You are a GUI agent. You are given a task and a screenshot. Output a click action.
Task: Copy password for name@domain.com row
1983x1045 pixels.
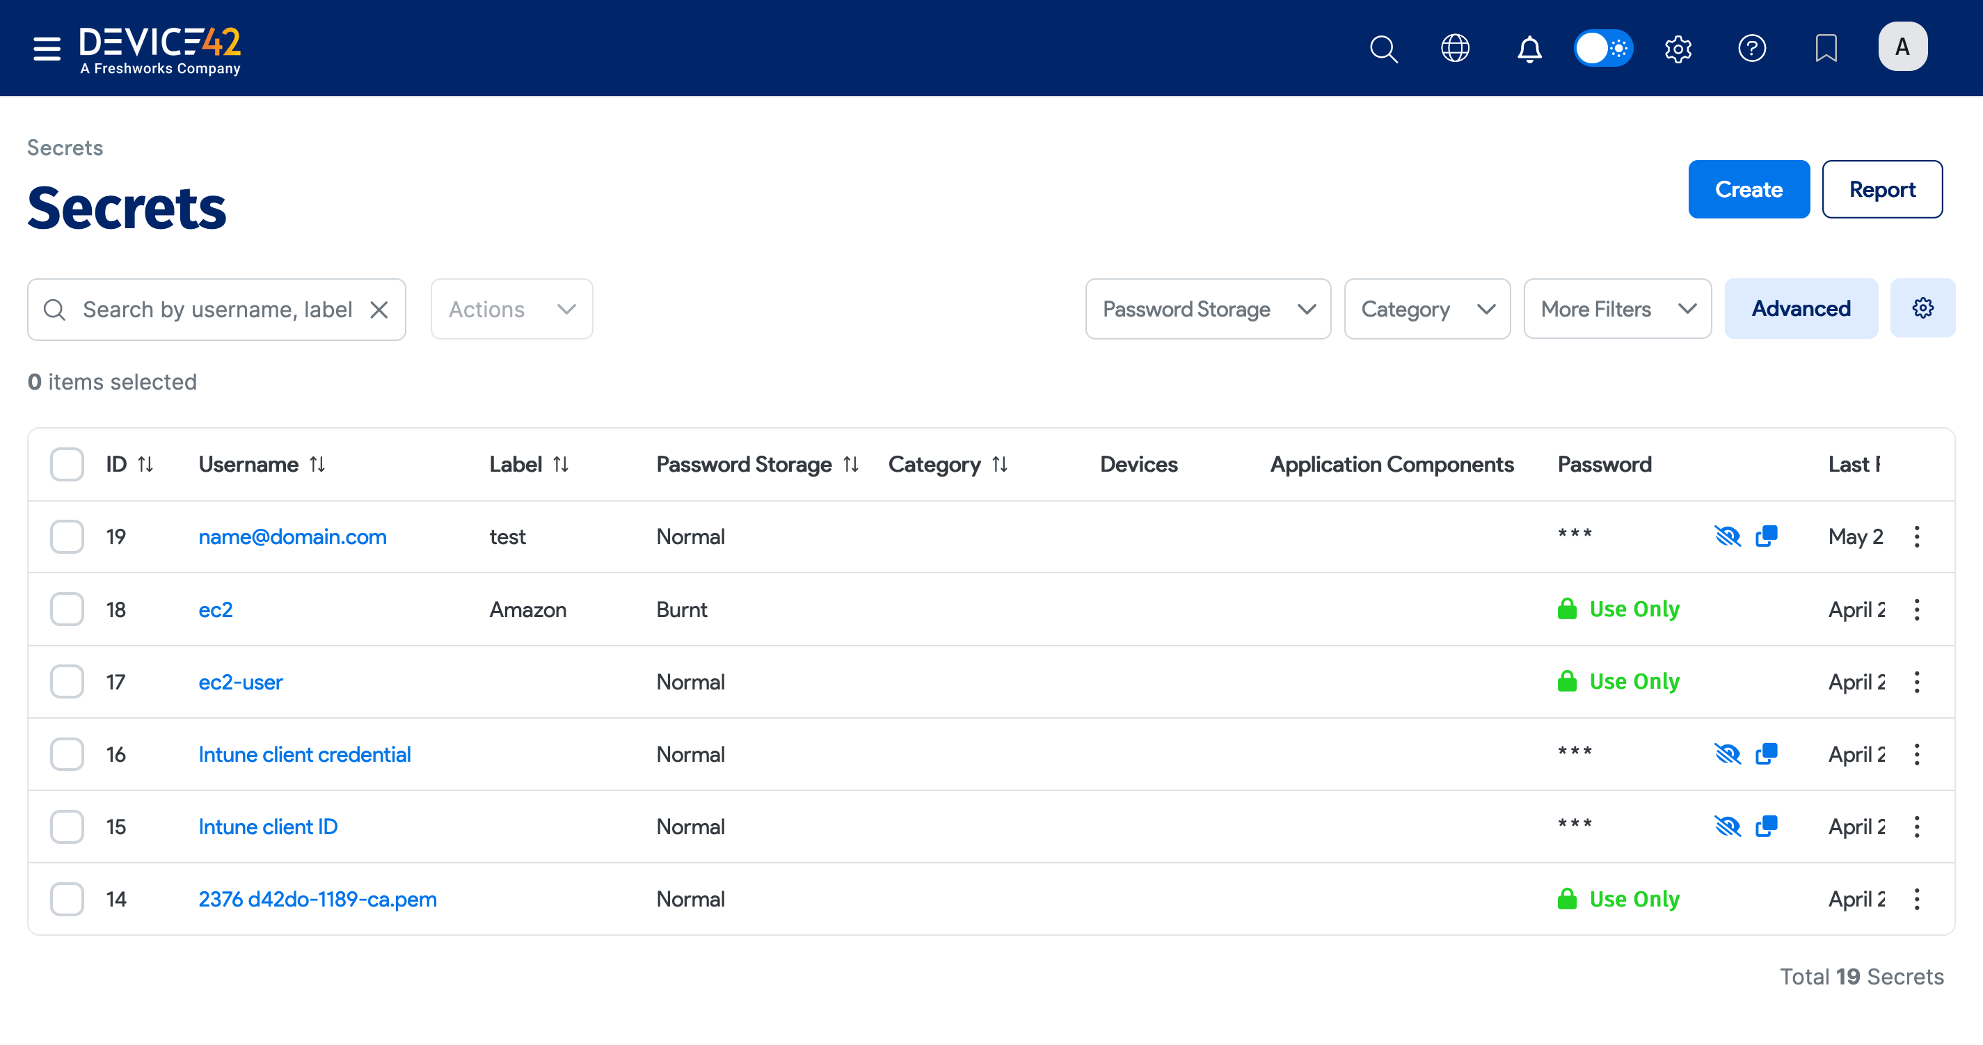point(1767,536)
